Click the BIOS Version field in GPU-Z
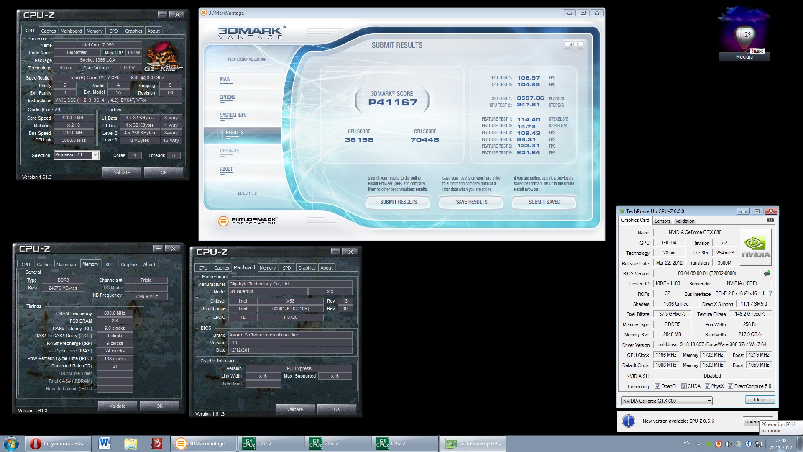This screenshot has width=803, height=452. click(x=707, y=273)
